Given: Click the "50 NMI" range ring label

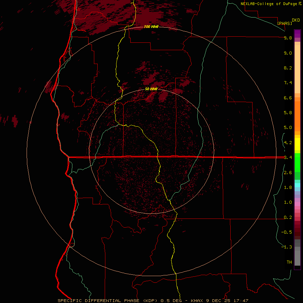Looking at the screenshot, I should 151,89.
